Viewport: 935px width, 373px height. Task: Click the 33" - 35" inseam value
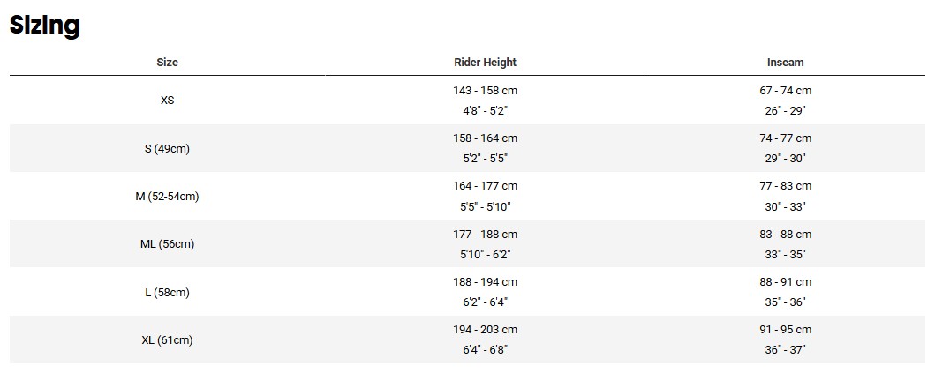[785, 254]
